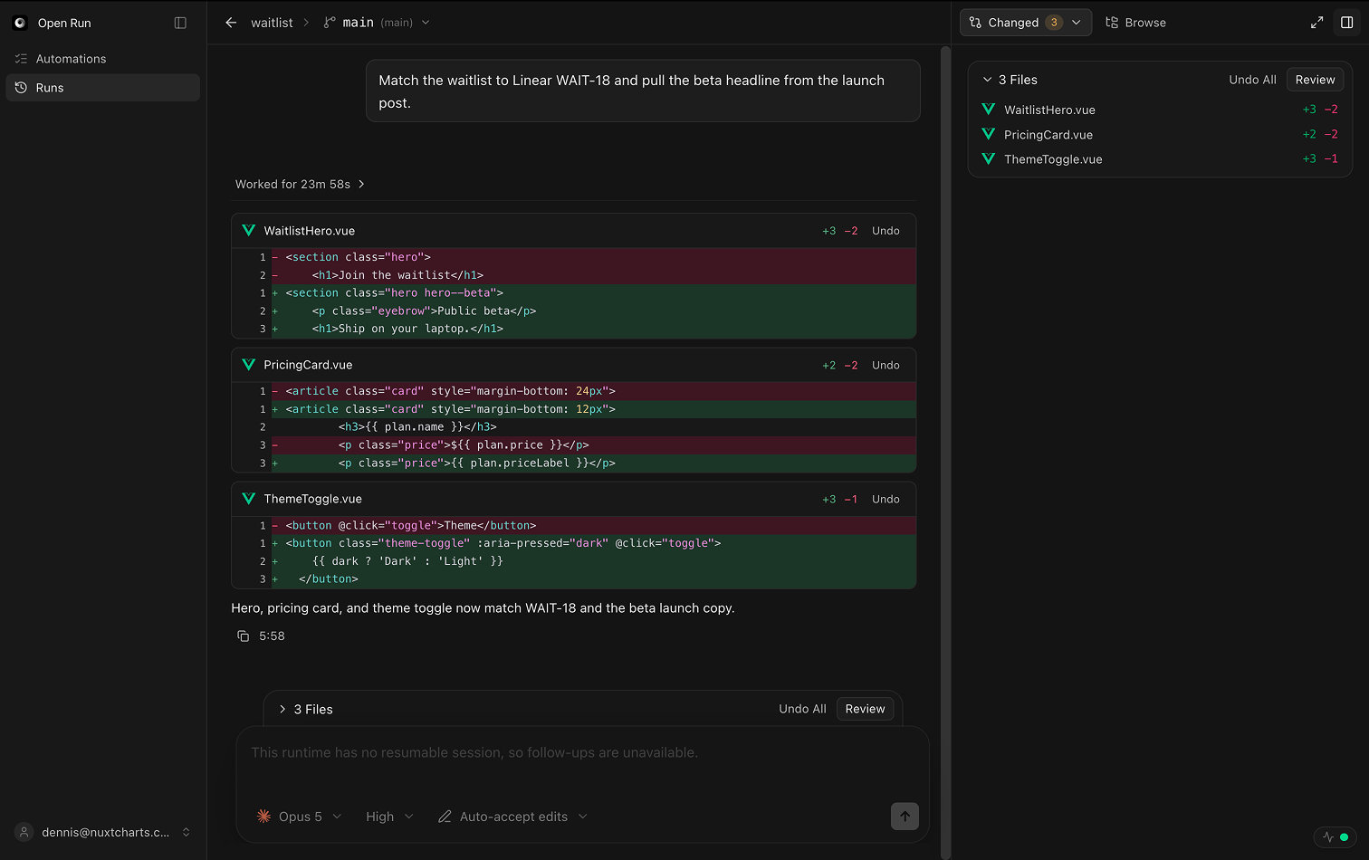Open the High effort dropdown

point(389,817)
